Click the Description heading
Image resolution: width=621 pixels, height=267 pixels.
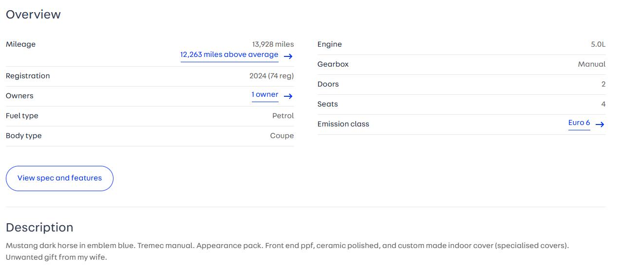(x=39, y=228)
